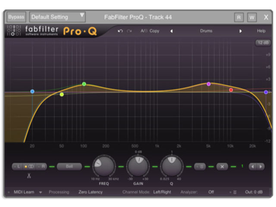Delete the band with the X button
This screenshot has height=207, width=276.
click(222, 166)
